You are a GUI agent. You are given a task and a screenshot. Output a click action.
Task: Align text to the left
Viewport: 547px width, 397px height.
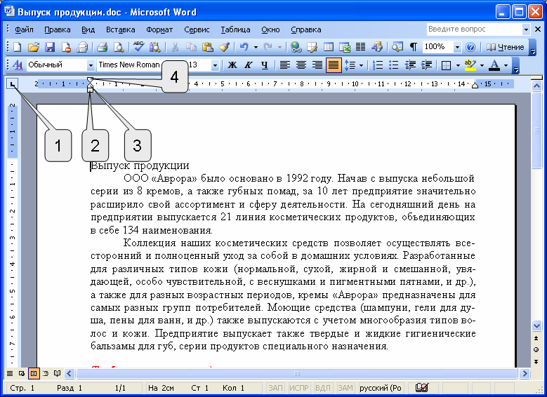click(x=285, y=65)
